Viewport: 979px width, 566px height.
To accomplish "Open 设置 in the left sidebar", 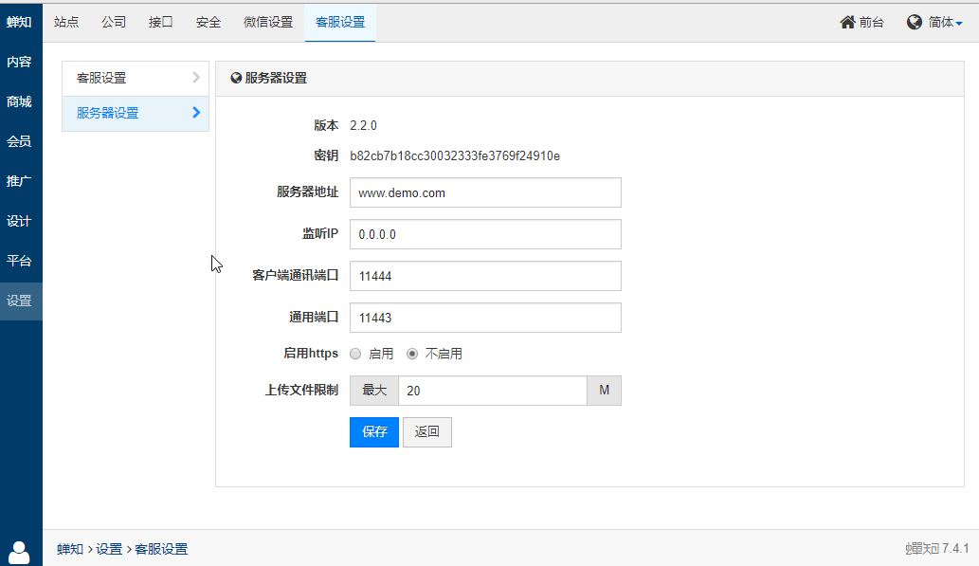I will pyautogui.click(x=19, y=301).
